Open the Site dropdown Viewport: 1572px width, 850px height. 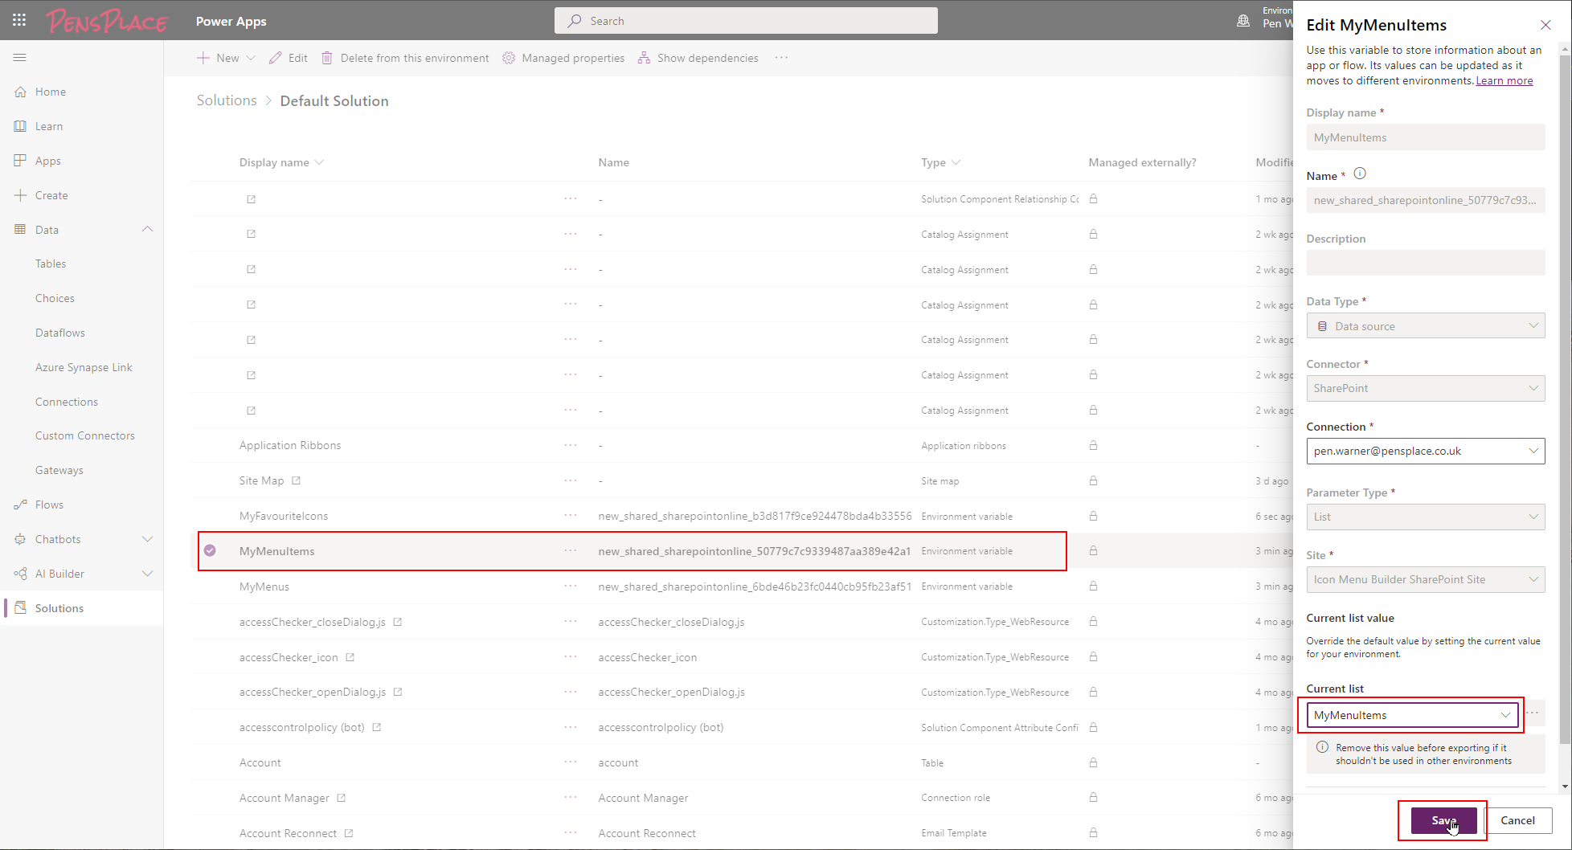click(1426, 579)
